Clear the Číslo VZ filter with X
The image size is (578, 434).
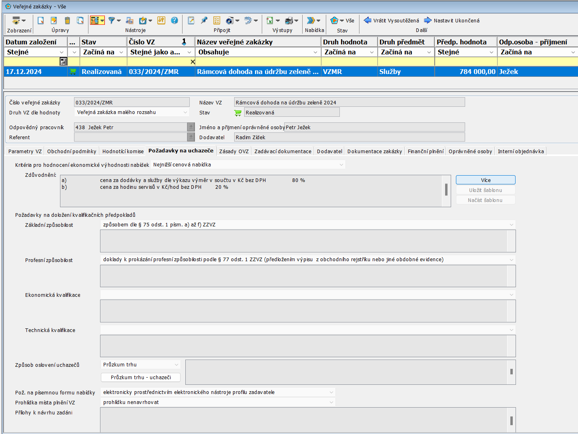(193, 62)
